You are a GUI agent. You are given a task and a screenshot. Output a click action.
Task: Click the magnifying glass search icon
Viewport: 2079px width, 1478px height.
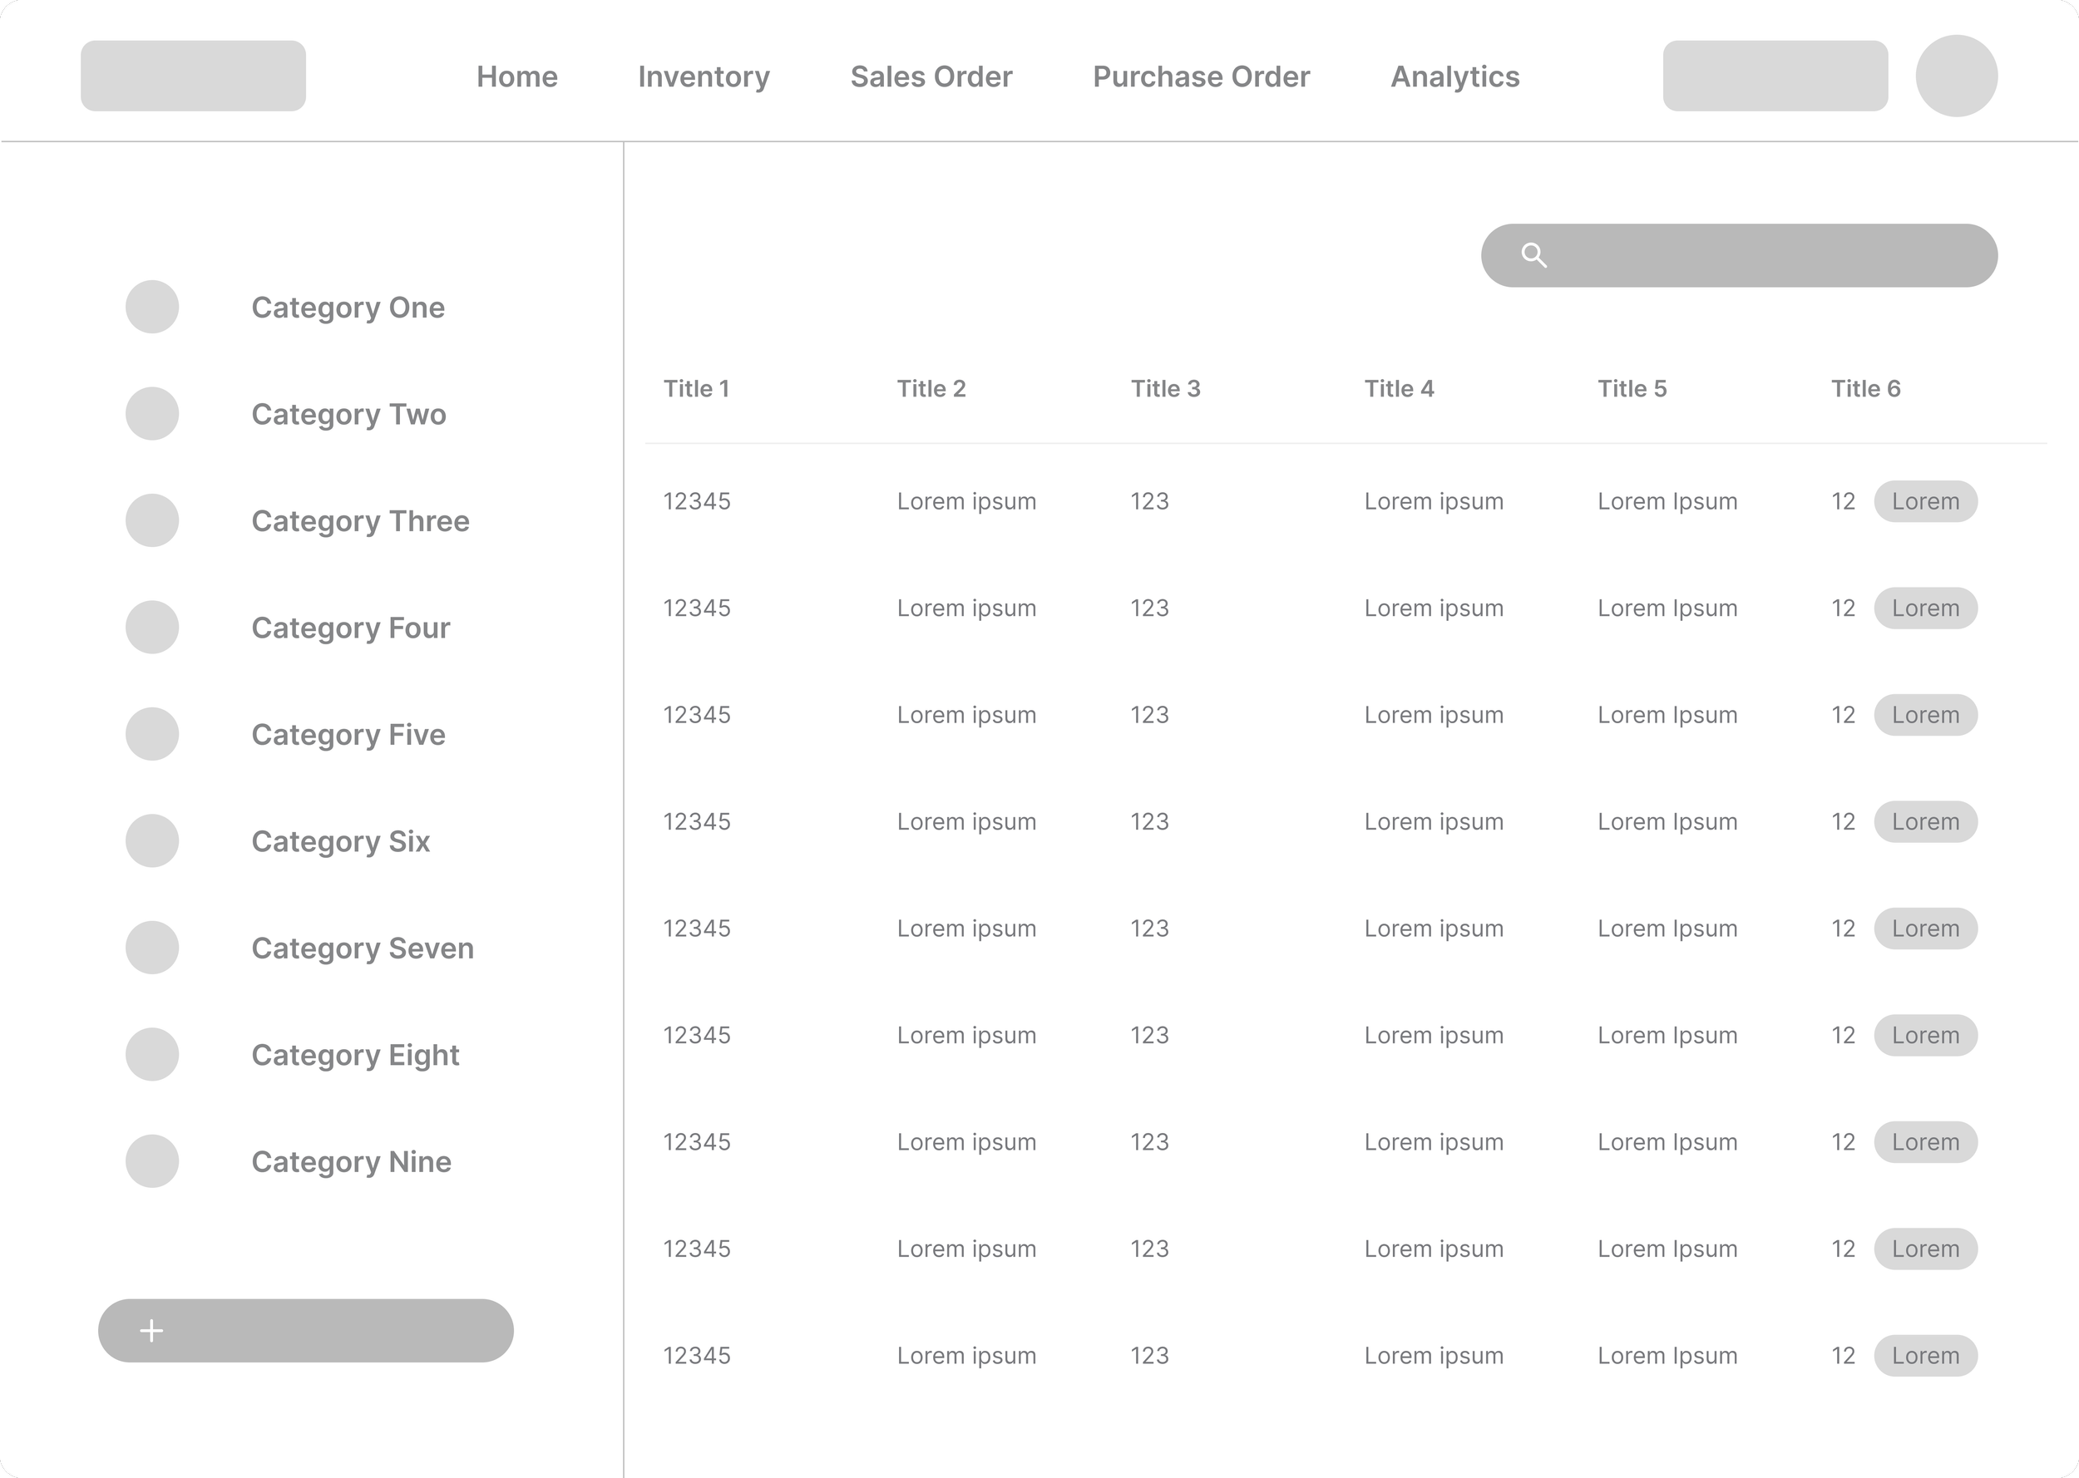tap(1533, 256)
